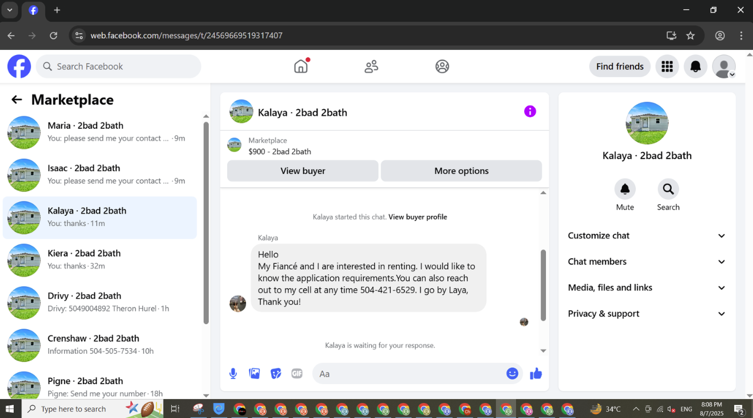This screenshot has height=418, width=753.
Task: Click the install app icon in address bar
Action: [671, 36]
